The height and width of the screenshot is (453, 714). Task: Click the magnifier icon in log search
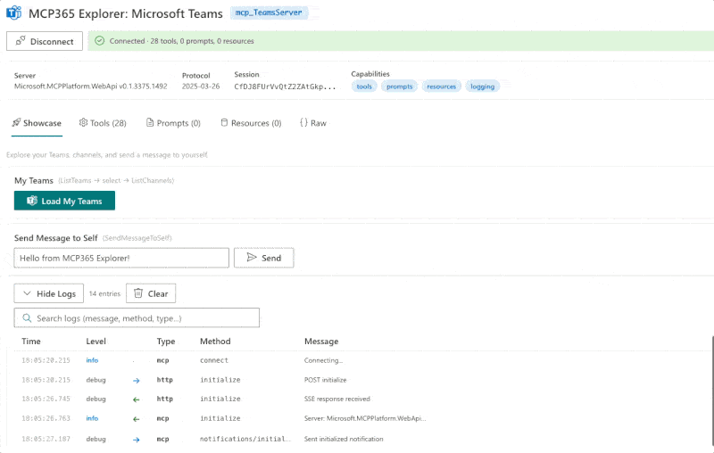click(x=27, y=318)
